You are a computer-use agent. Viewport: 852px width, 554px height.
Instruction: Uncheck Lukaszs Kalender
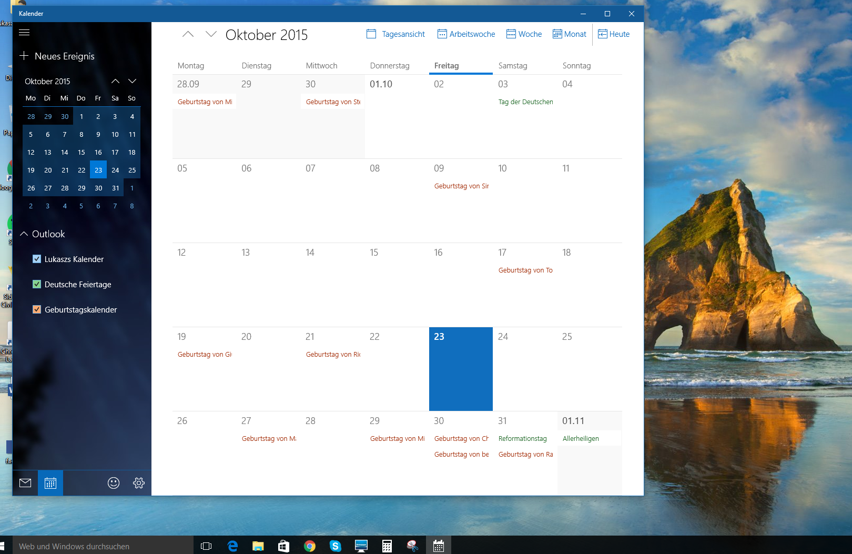[37, 259]
